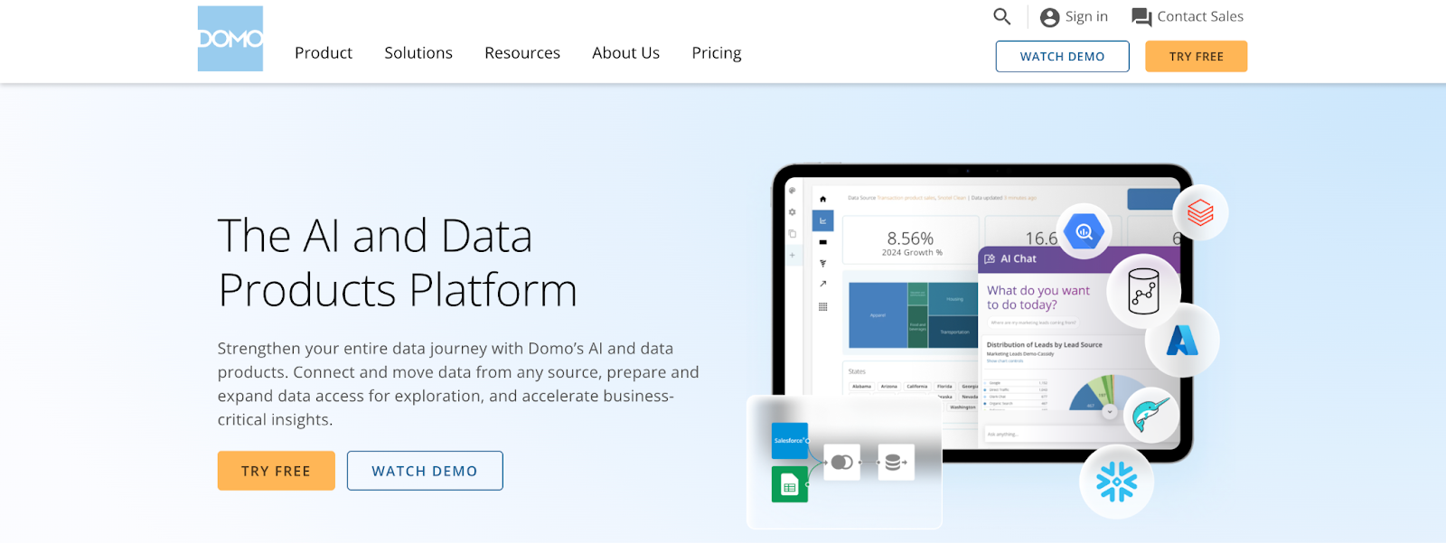
Task: Open the site search magnifier icon
Action: click(x=1001, y=16)
